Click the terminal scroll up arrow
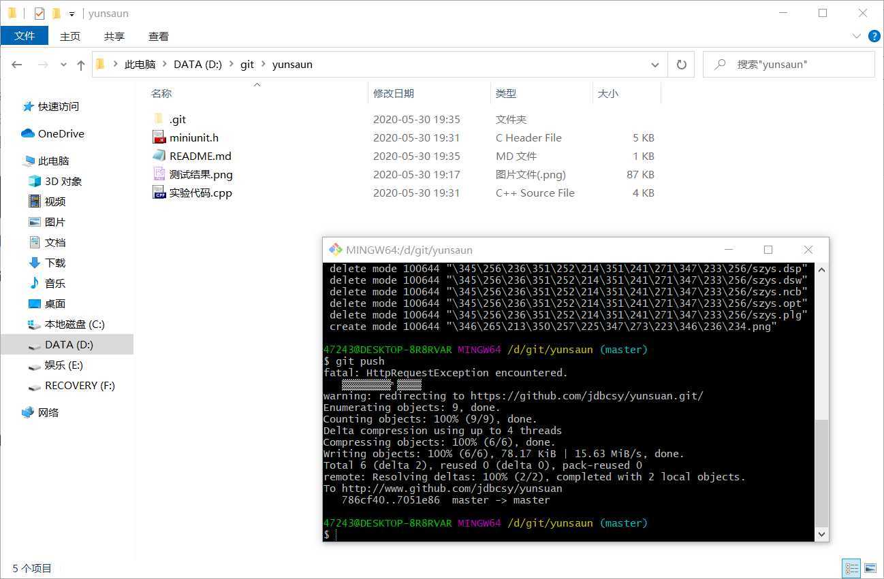Screen dimensions: 884x579 click(821, 269)
